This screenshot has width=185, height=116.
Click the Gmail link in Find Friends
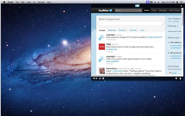pos(174,73)
